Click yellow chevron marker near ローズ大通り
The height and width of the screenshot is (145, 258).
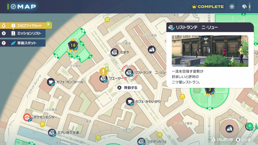point(98,138)
